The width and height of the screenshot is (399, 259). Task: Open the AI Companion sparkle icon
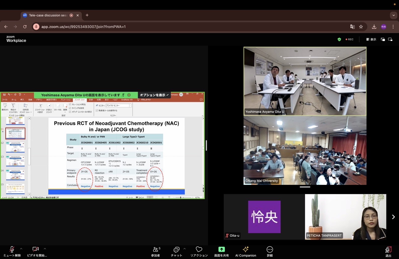point(246,249)
